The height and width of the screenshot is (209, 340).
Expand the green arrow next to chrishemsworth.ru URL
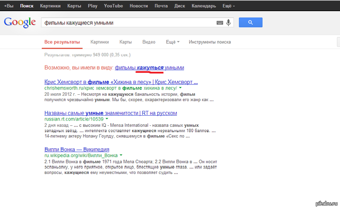pos(180,88)
